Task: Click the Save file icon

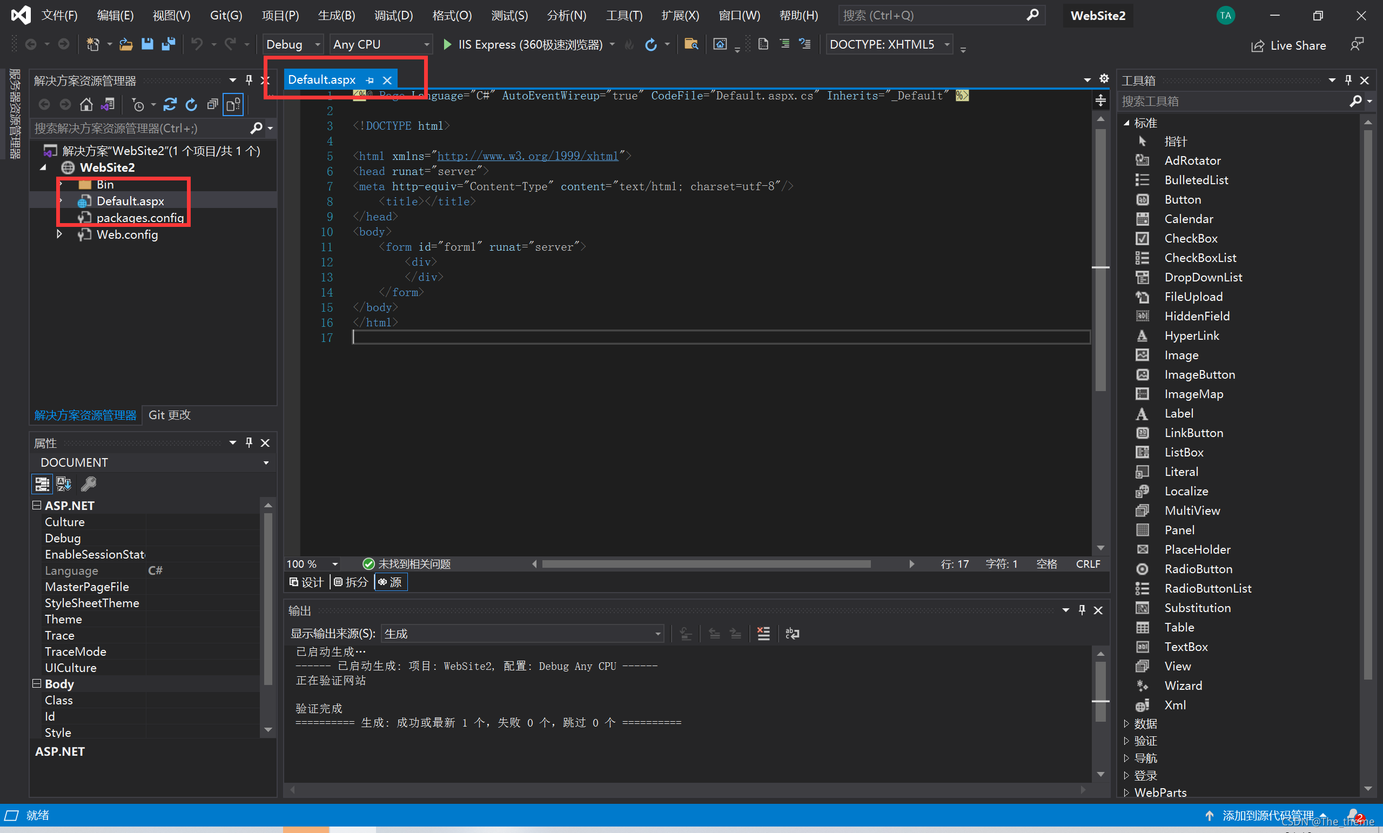Action: coord(147,44)
